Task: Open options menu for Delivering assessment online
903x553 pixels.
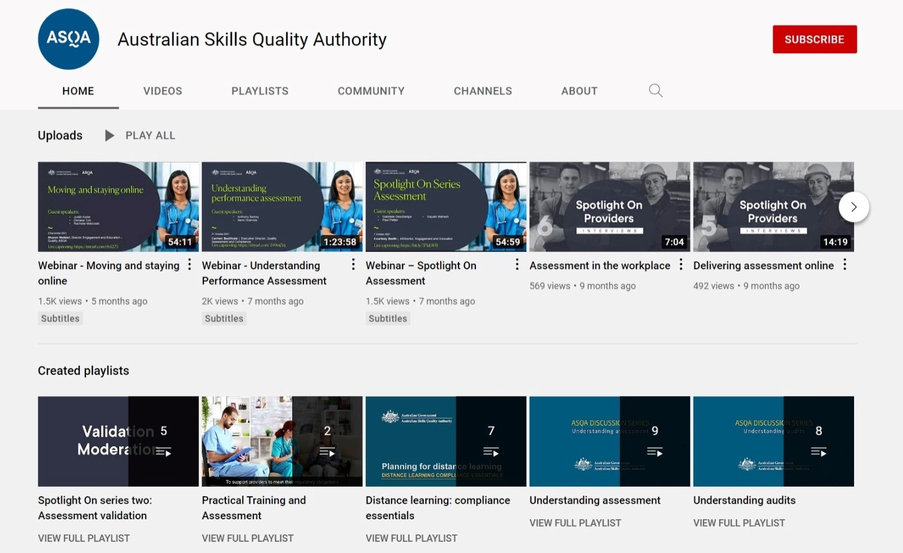Action: point(845,264)
